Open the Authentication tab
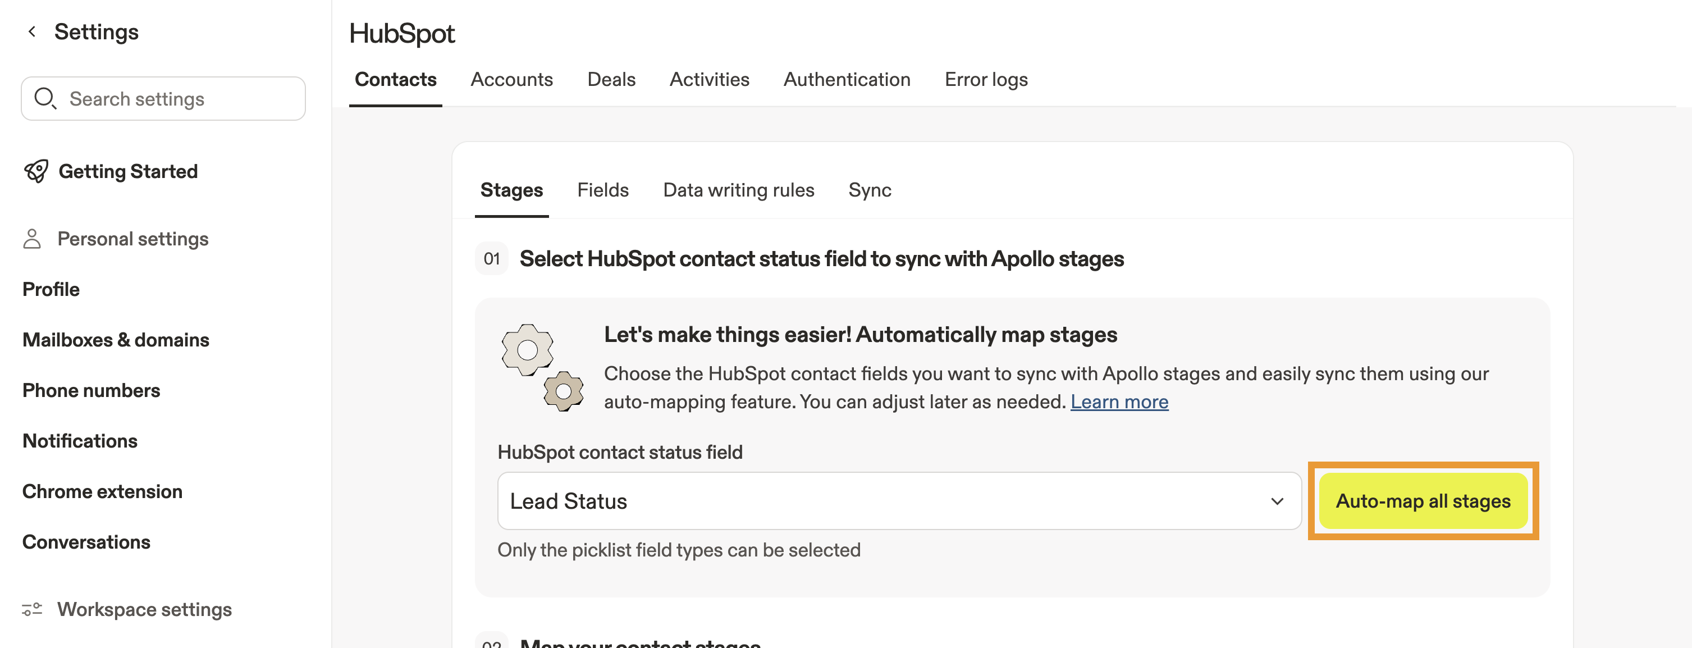1692x648 pixels. (x=846, y=80)
